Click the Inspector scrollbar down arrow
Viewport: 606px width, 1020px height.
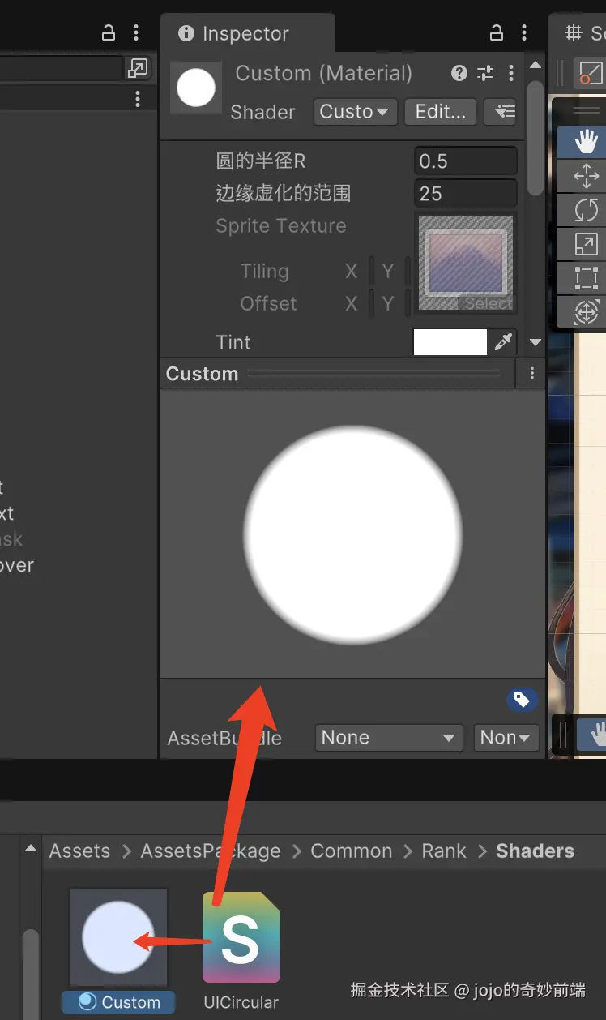[x=535, y=343]
